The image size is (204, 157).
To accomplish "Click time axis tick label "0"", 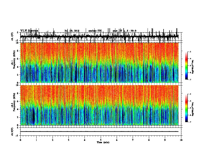I will pyautogui.click(x=20, y=140).
